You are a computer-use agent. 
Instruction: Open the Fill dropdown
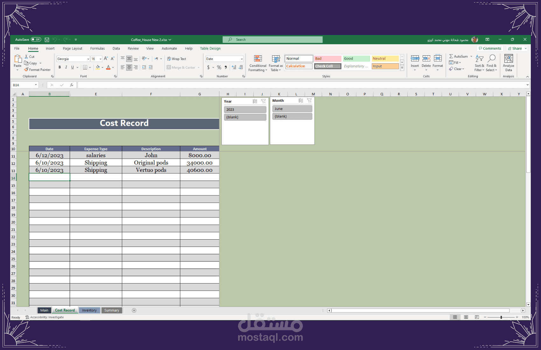(455, 63)
